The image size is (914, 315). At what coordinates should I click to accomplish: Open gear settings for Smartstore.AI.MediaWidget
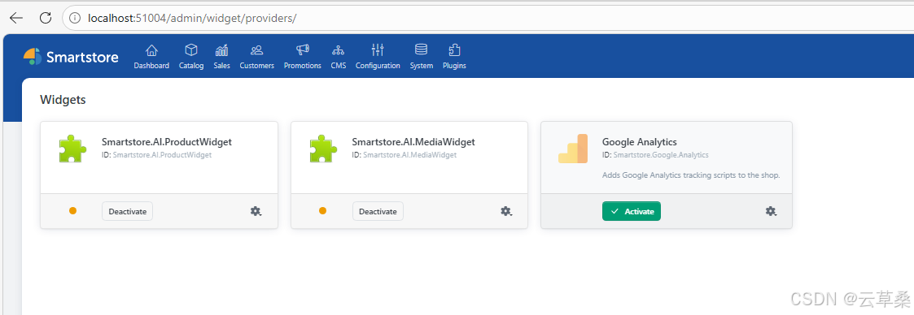pos(506,211)
